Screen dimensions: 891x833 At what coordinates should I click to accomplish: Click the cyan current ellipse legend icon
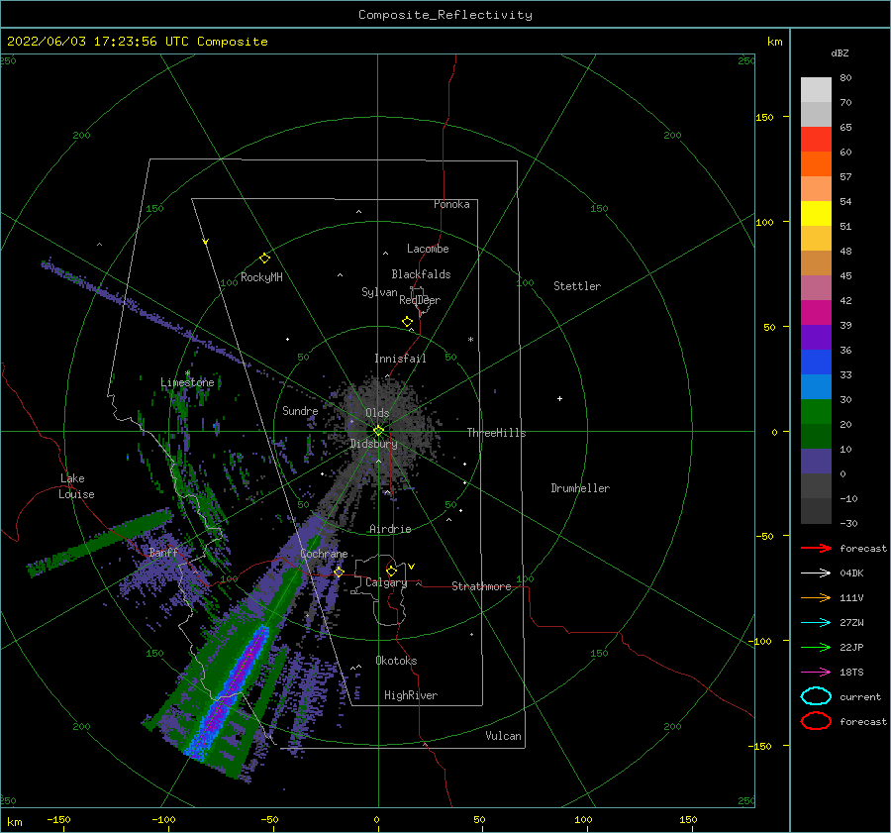[x=816, y=696]
